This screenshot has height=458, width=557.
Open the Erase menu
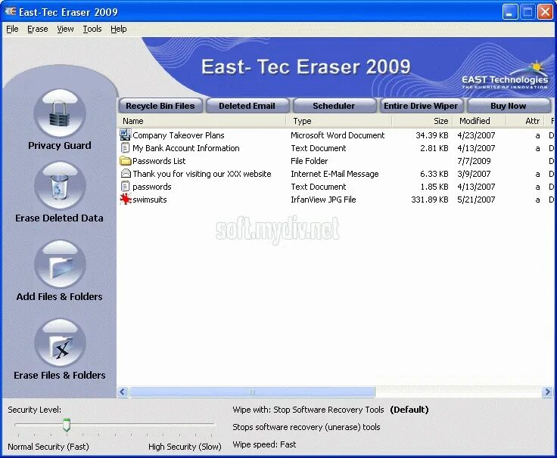tap(38, 29)
